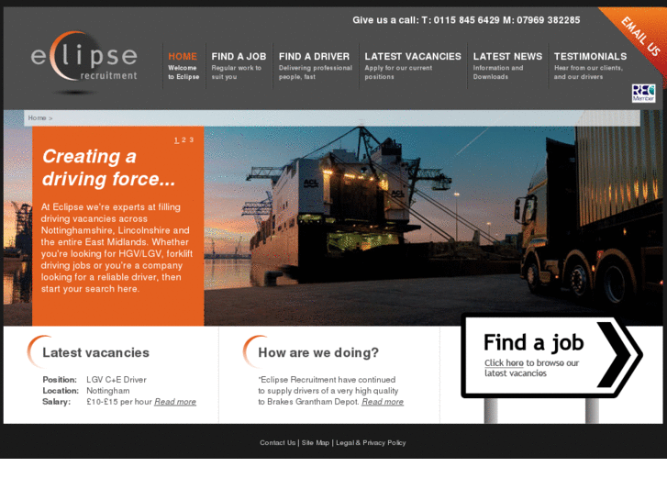The width and height of the screenshot is (667, 500).
Task: Click the 'Nottingham' location value
Action: (108, 391)
